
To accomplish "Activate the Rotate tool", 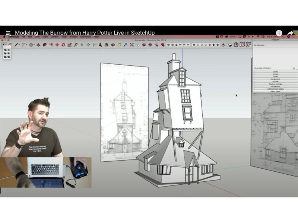I will tap(63, 45).
